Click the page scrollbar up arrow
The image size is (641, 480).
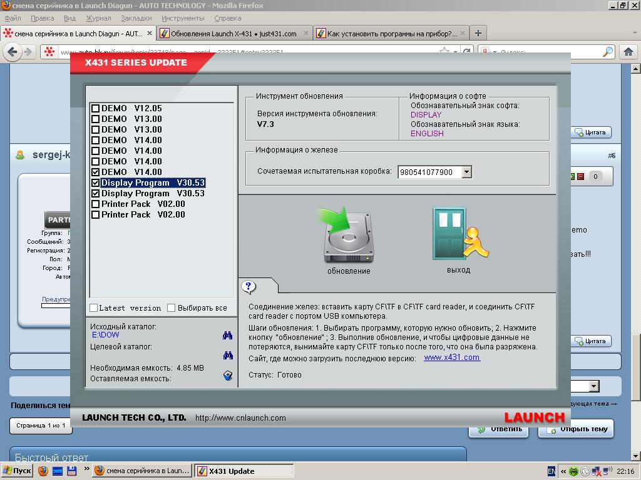pyautogui.click(x=636, y=69)
